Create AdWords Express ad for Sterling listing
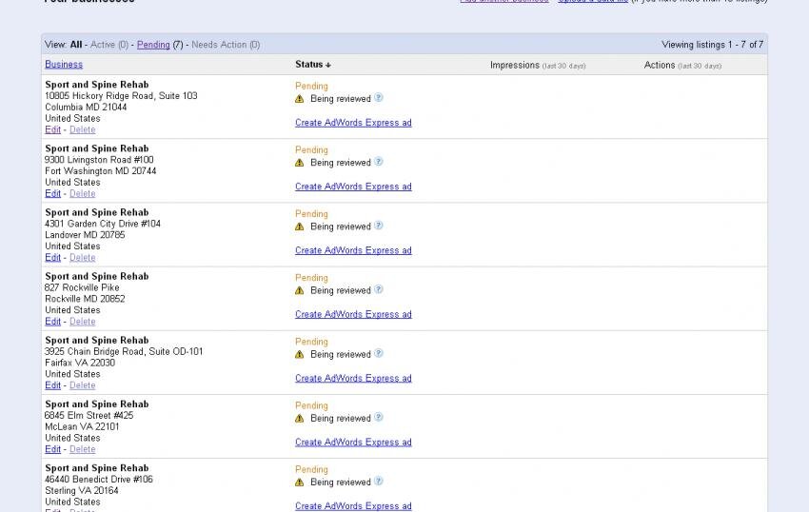Screen dimensions: 809x512 coord(353,507)
